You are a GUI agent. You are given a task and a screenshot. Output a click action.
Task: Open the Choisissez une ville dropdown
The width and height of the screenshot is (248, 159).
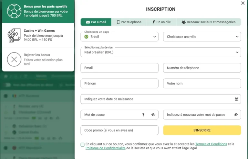202,37
